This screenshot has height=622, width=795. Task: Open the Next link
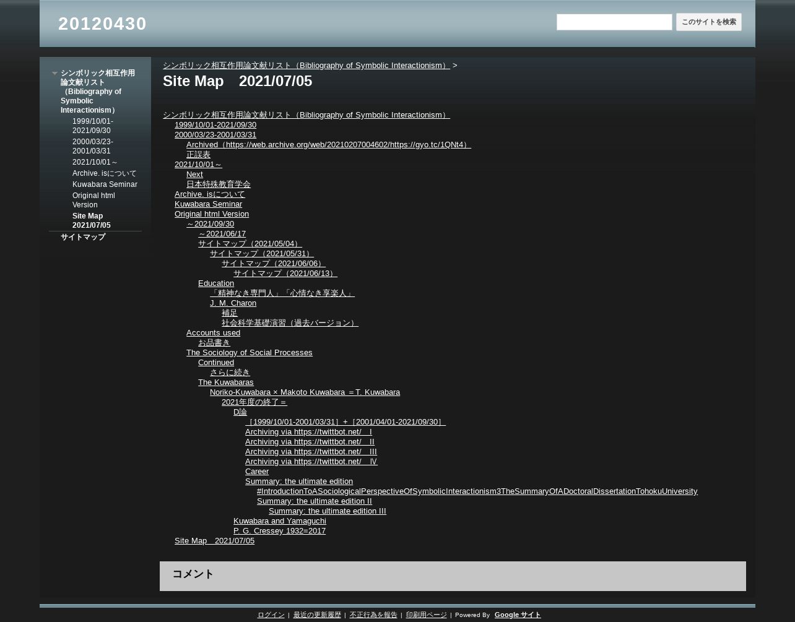[x=194, y=174]
